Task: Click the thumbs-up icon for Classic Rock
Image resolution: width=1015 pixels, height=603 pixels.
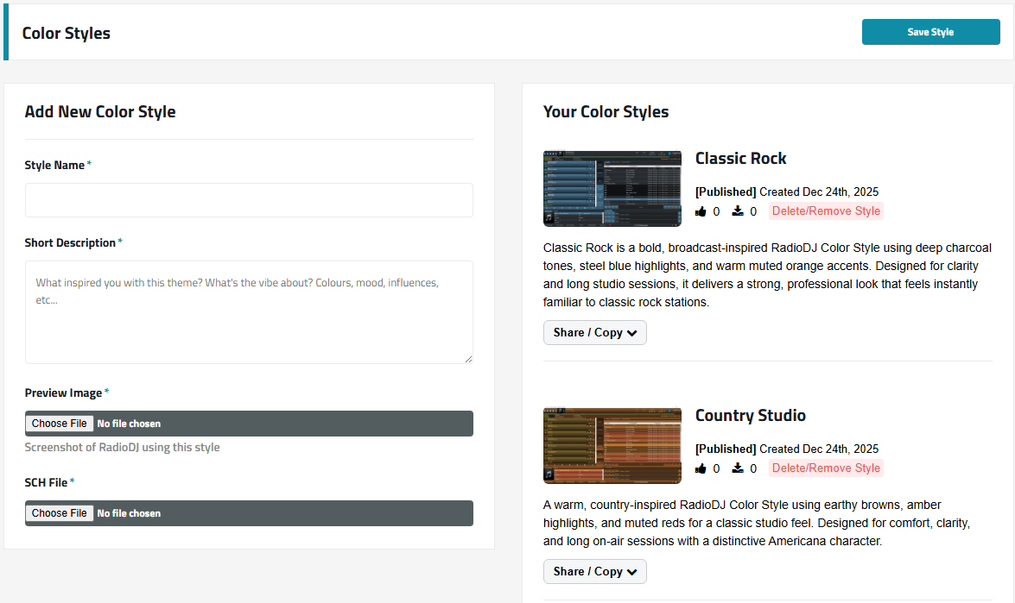Action: coord(701,211)
